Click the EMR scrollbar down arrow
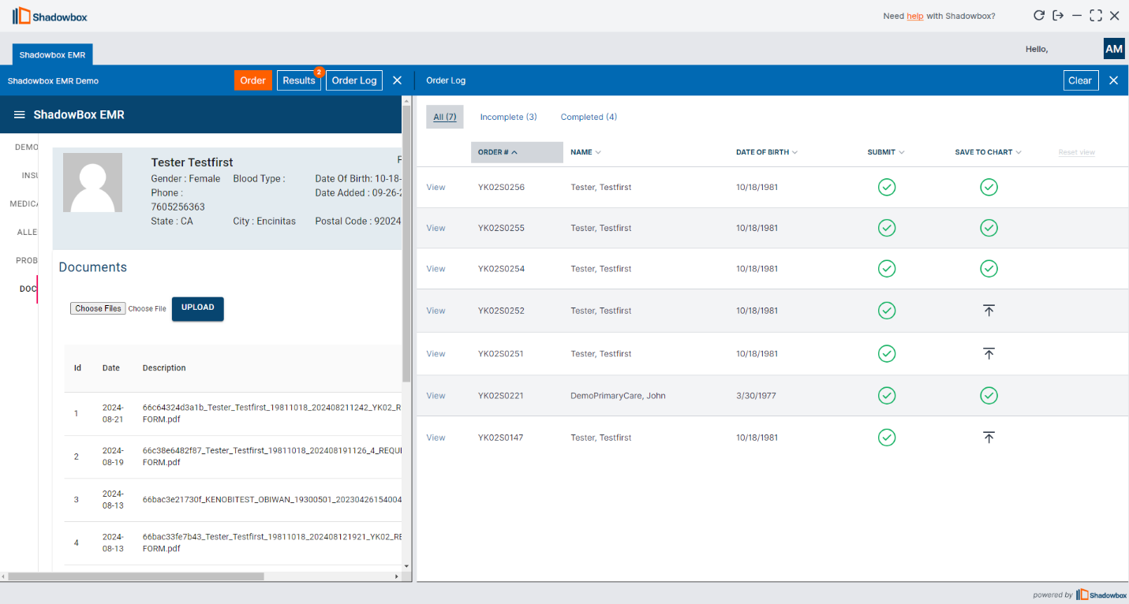Image resolution: width=1129 pixels, height=604 pixels. click(x=406, y=565)
